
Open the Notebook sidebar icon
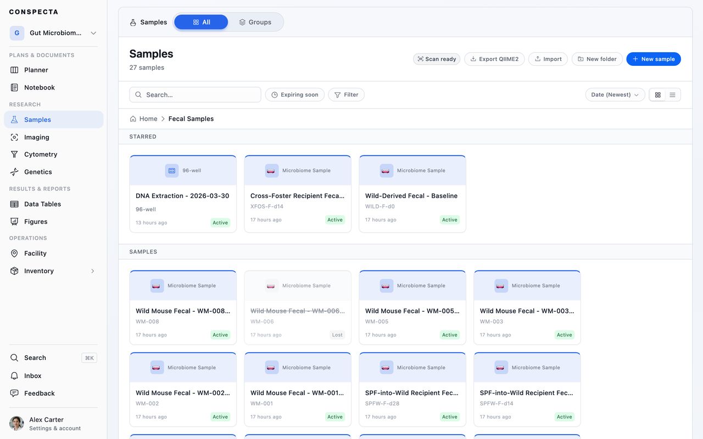[14, 88]
